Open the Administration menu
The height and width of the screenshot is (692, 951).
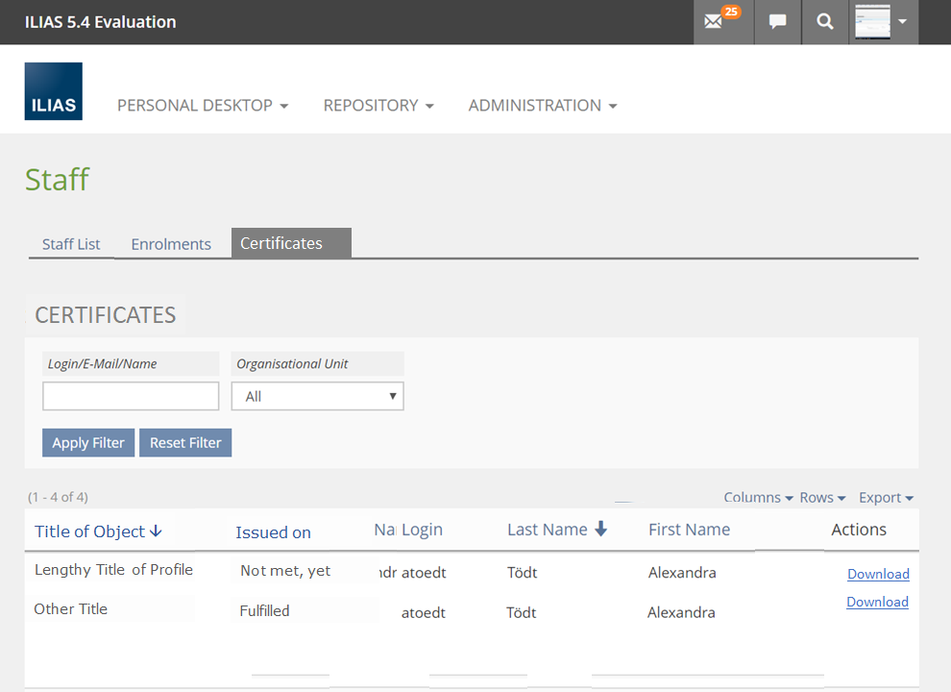pyautogui.click(x=543, y=106)
